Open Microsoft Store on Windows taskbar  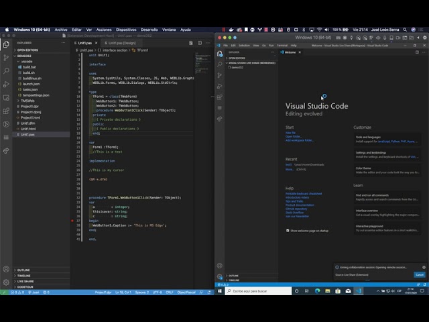click(338, 290)
